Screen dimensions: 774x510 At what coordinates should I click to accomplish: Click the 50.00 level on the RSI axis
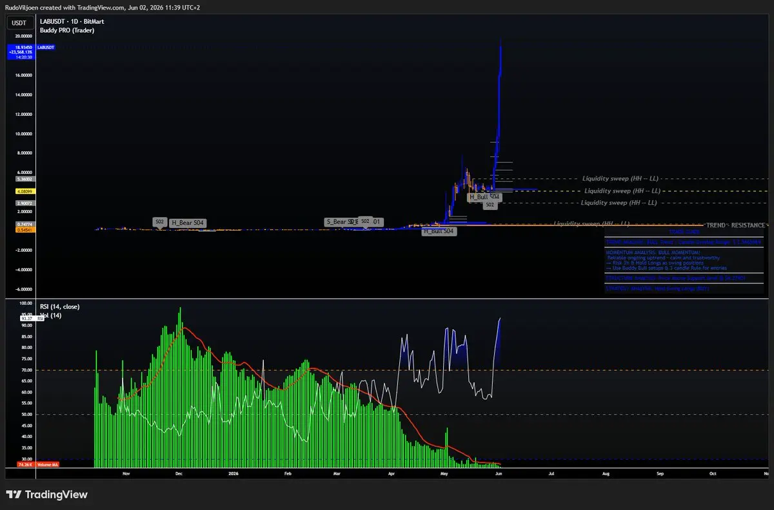[x=27, y=414]
